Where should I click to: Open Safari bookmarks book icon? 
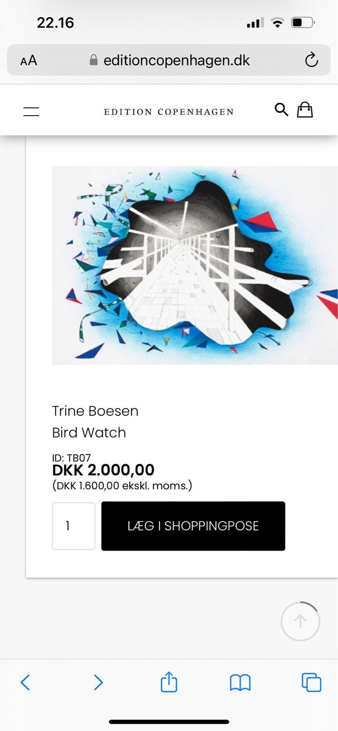[x=240, y=683]
